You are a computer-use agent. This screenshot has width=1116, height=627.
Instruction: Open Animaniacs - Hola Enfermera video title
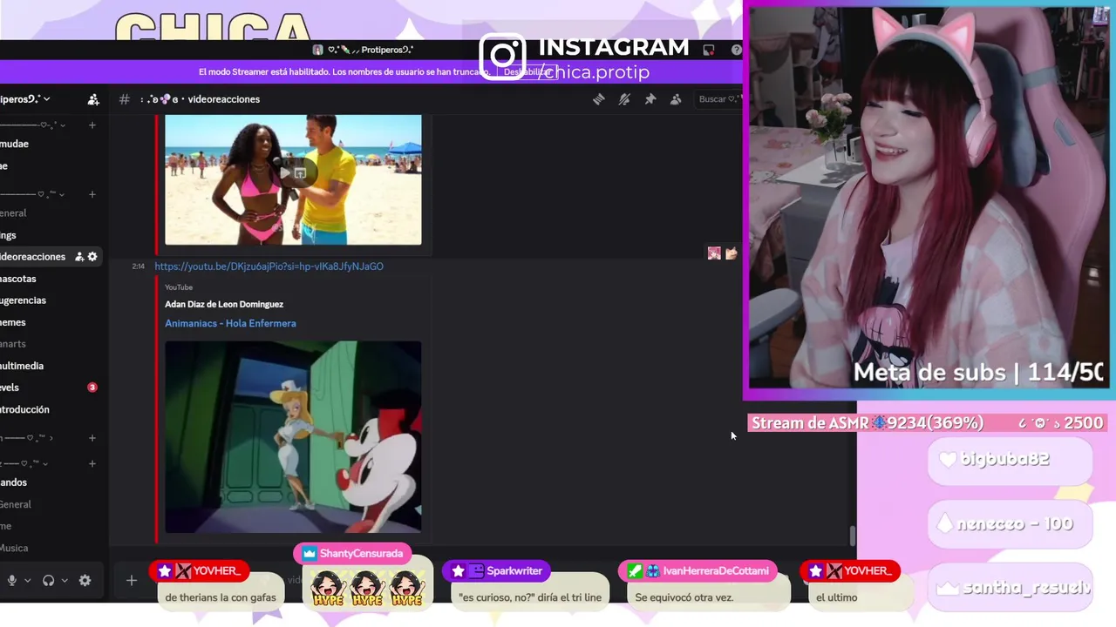[230, 323]
